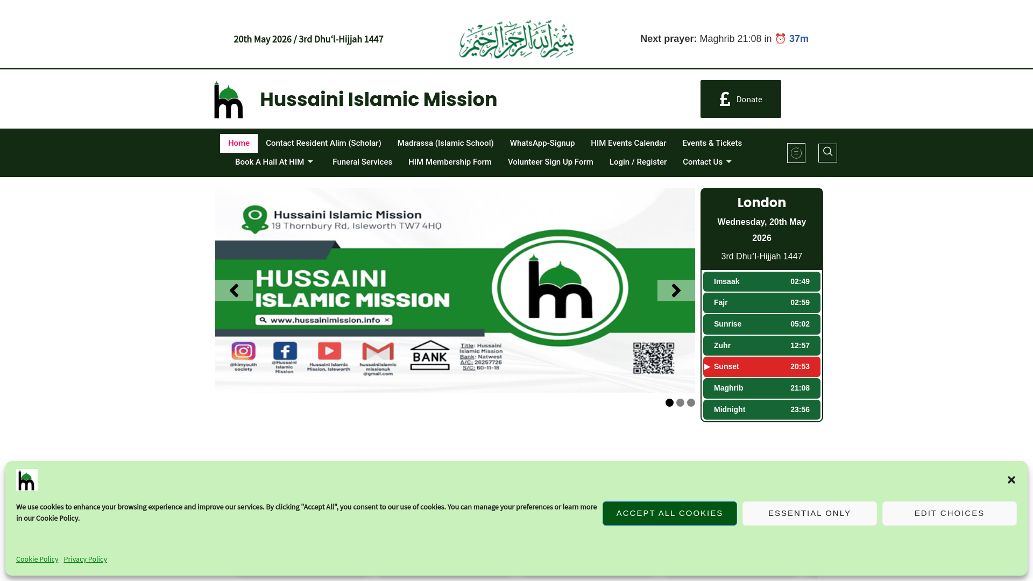
Task: Select the second slider dot
Action: (680, 402)
